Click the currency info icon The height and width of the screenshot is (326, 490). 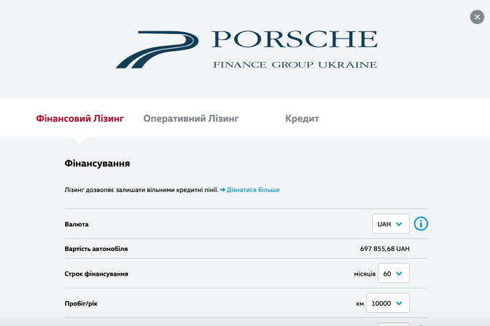click(421, 223)
